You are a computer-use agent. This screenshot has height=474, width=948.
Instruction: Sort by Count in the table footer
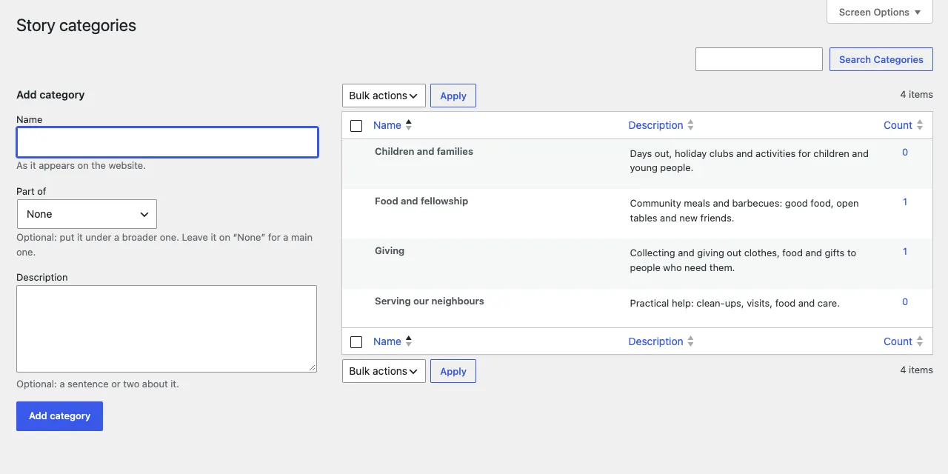(x=903, y=341)
